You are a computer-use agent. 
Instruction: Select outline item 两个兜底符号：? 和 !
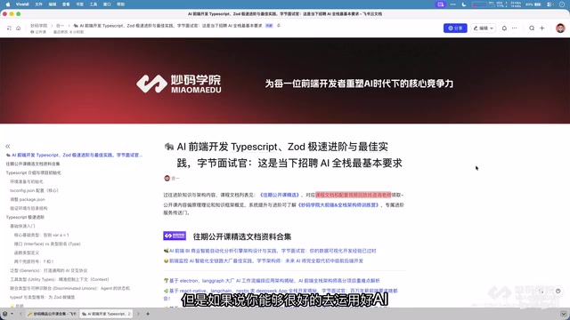34,261
